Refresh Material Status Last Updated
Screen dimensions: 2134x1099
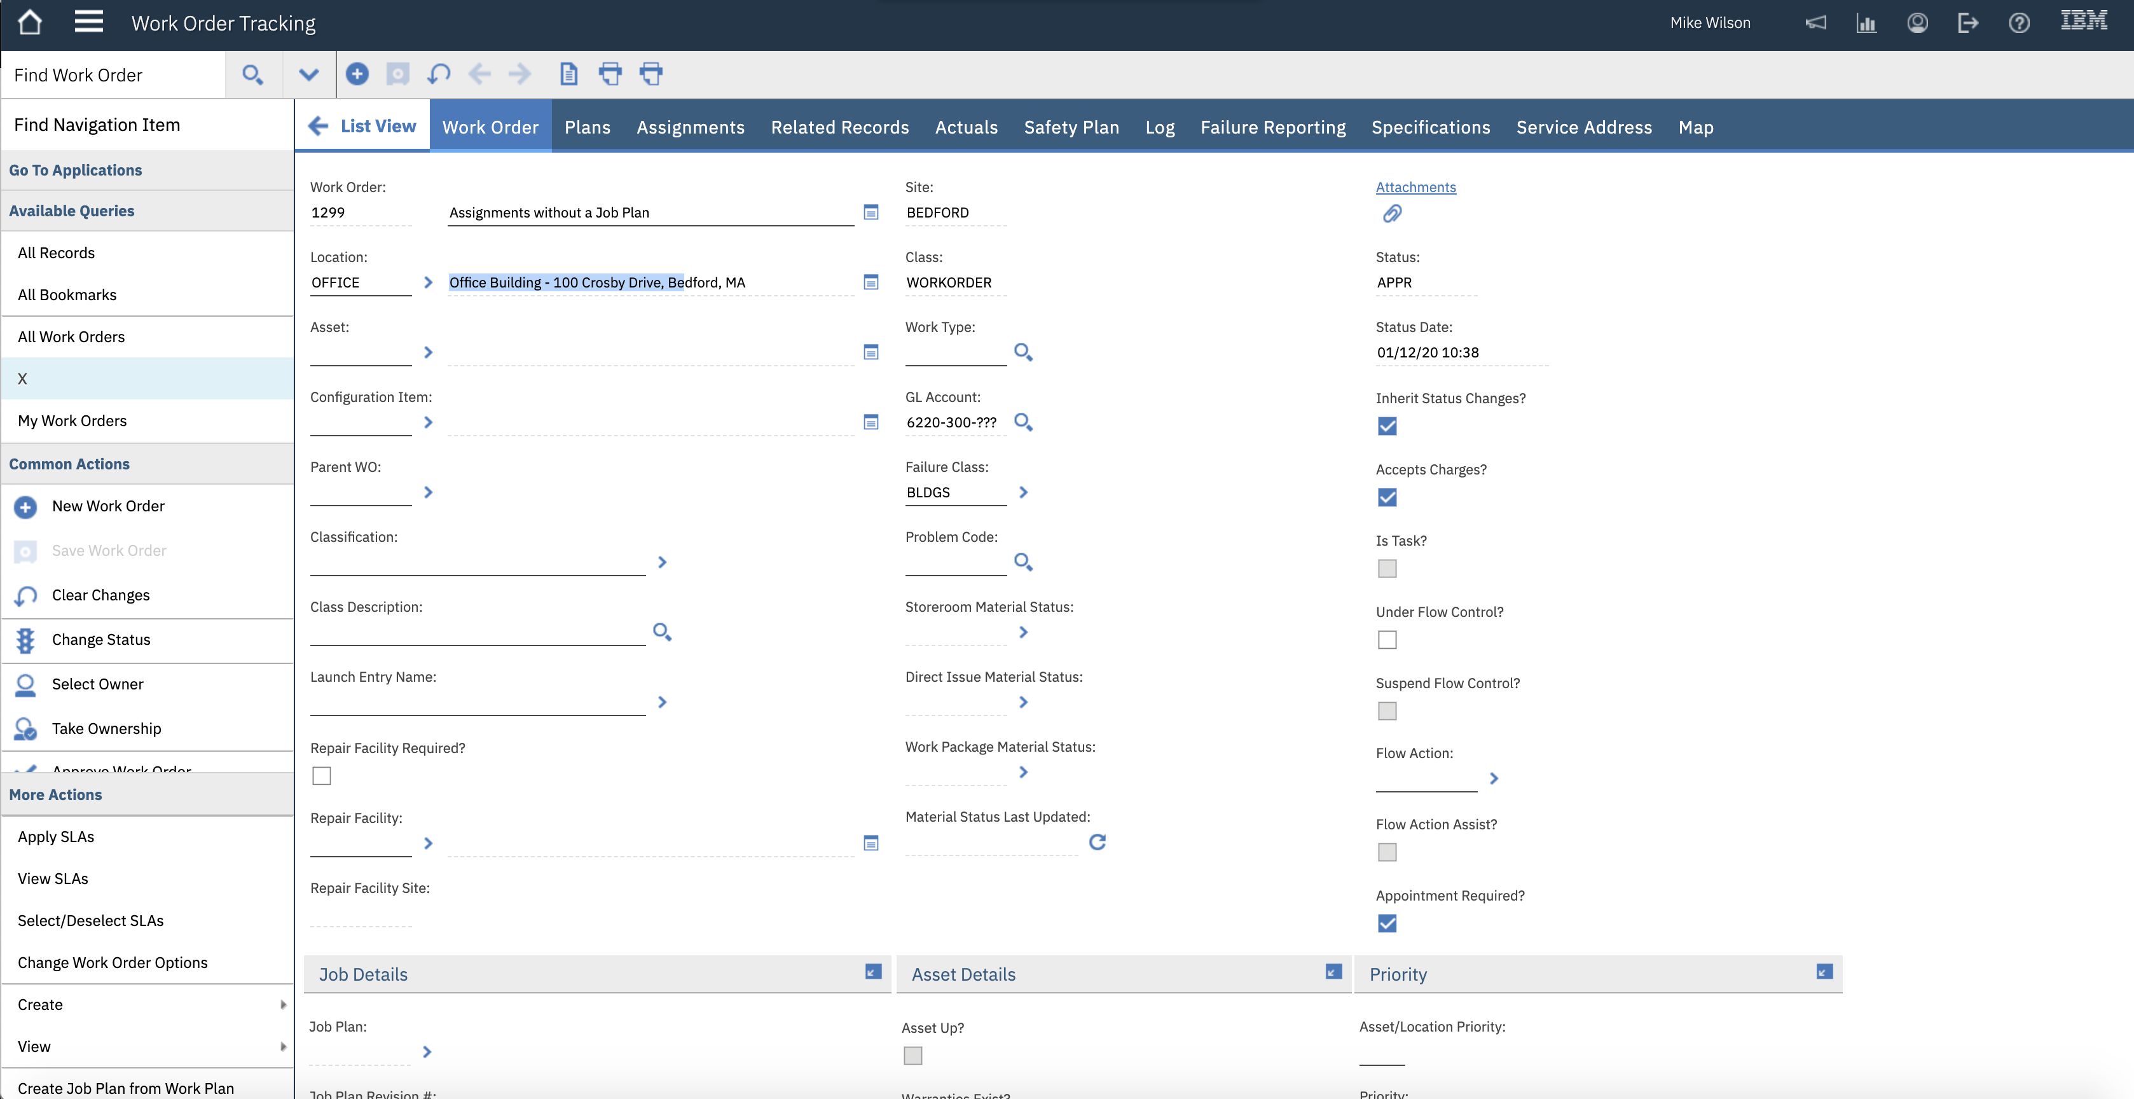pos(1097,842)
